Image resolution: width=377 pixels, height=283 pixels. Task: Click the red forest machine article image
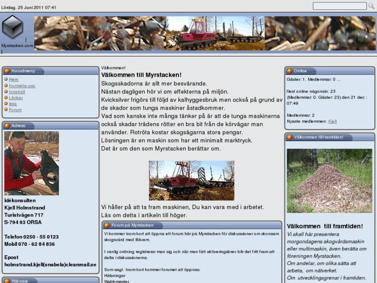[x=192, y=180]
